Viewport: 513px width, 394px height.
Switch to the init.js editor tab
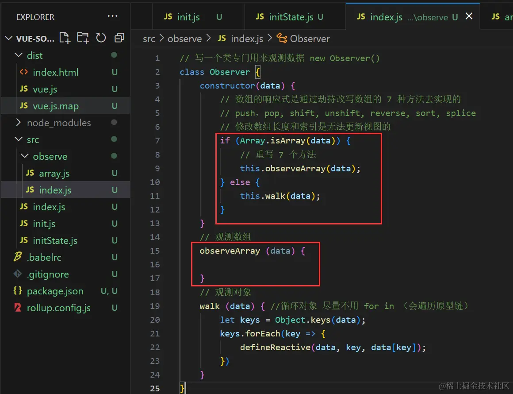pos(198,16)
